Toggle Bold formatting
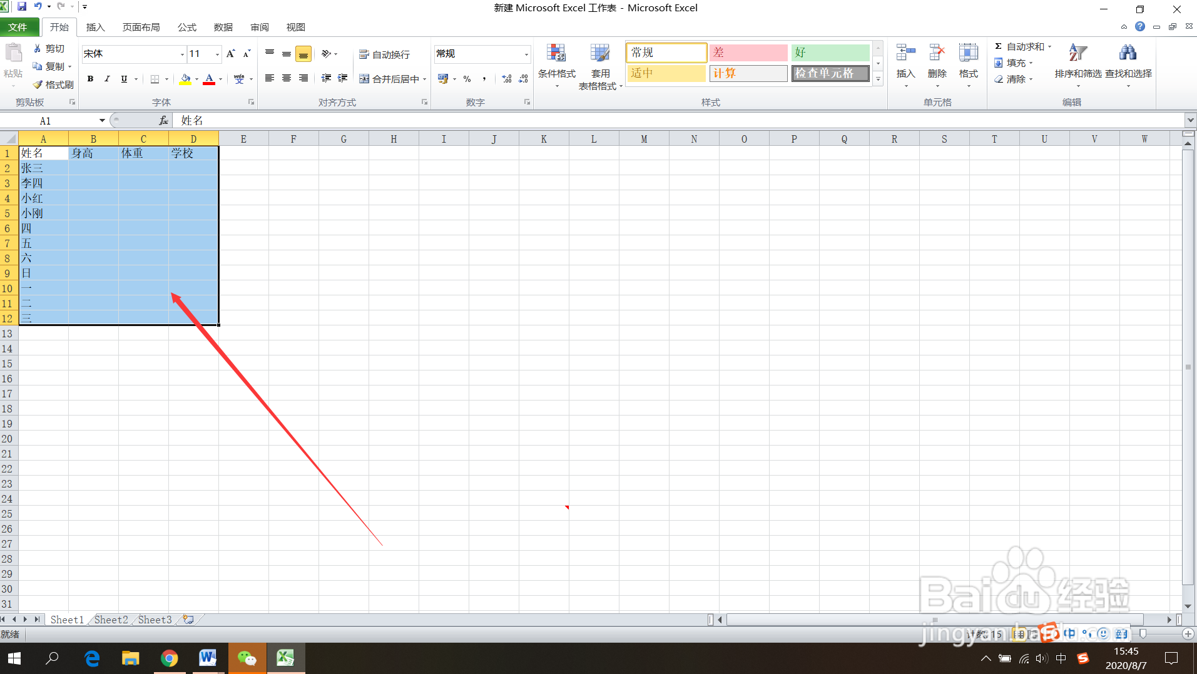The height and width of the screenshot is (674, 1197). click(90, 79)
